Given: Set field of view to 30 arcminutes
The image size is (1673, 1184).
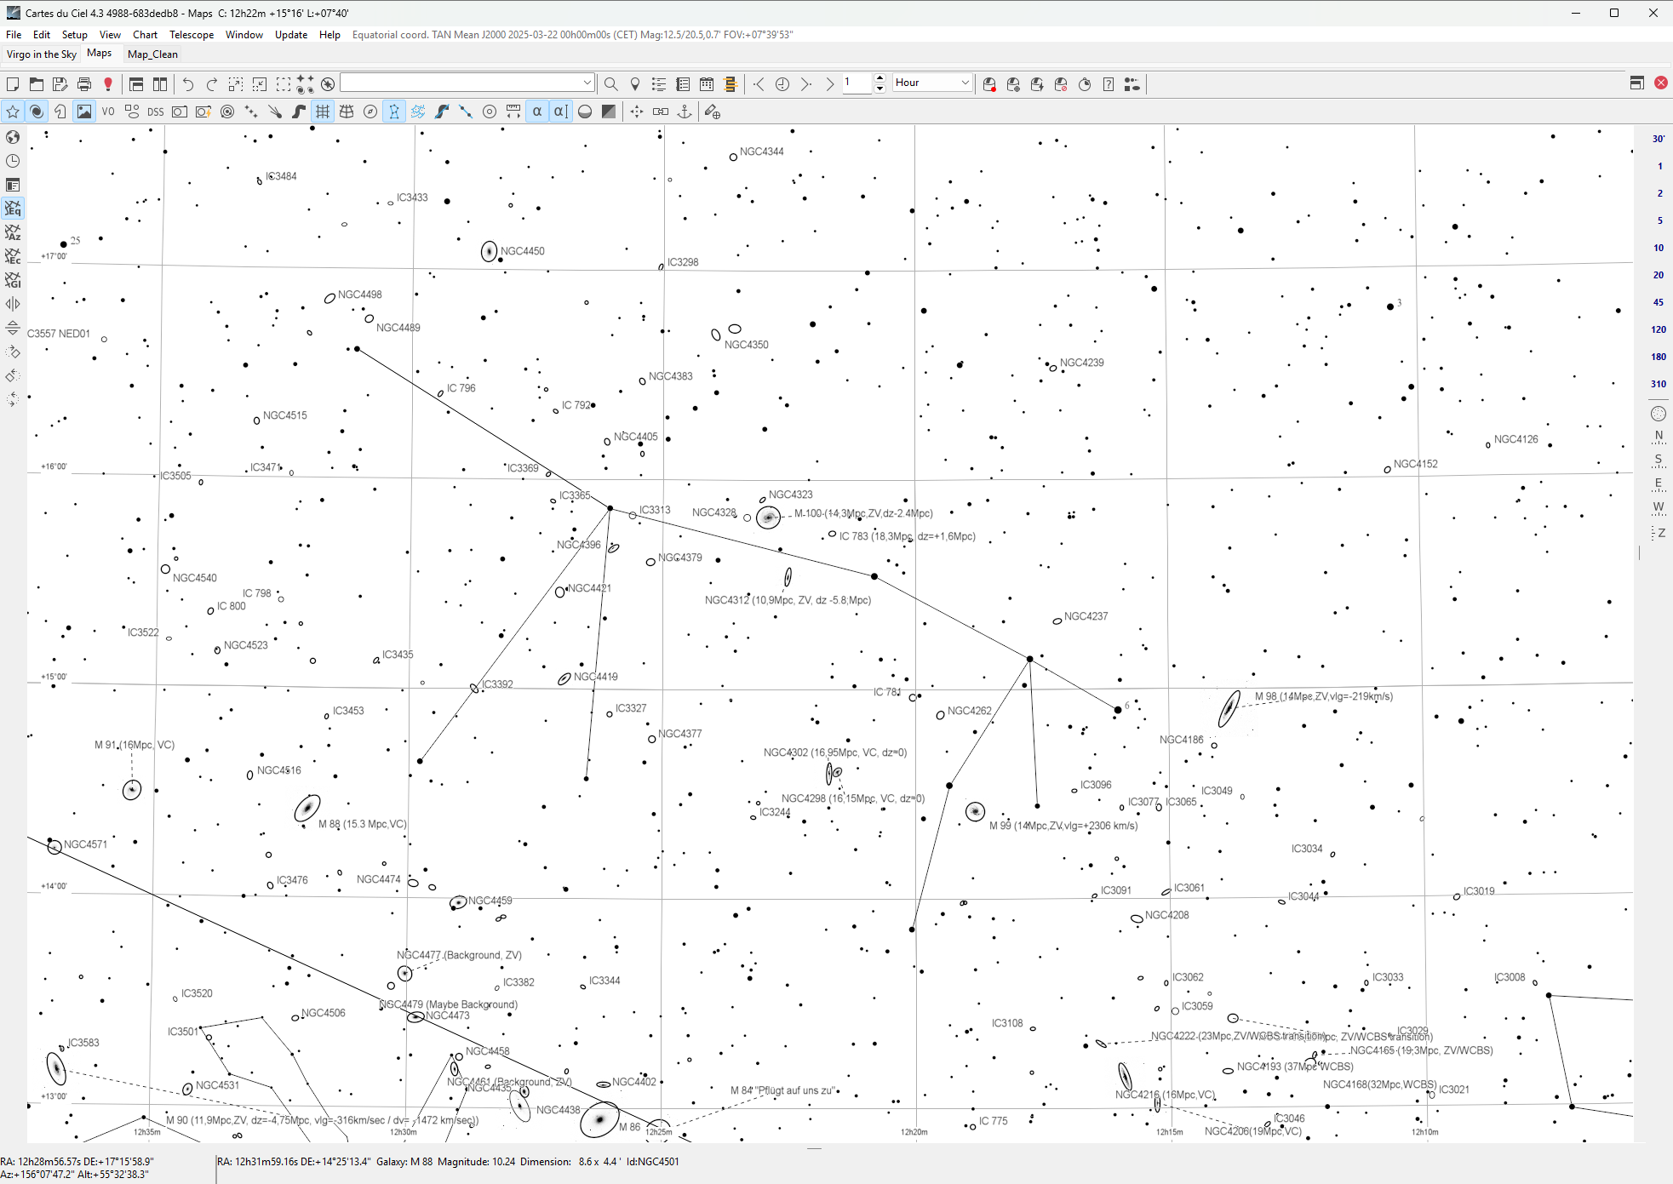Looking at the screenshot, I should click(1659, 139).
